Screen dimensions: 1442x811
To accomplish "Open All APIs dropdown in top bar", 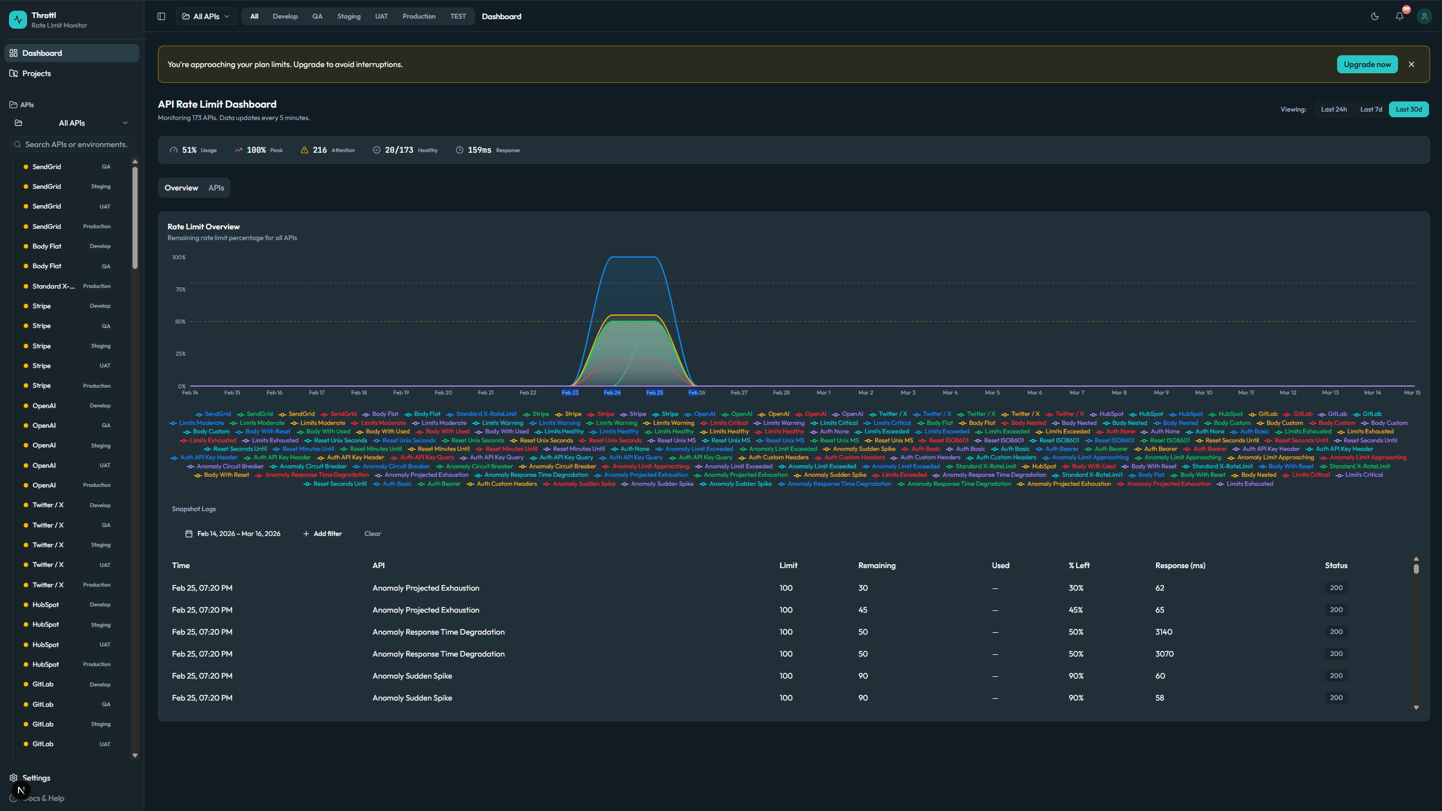I will (x=206, y=16).
